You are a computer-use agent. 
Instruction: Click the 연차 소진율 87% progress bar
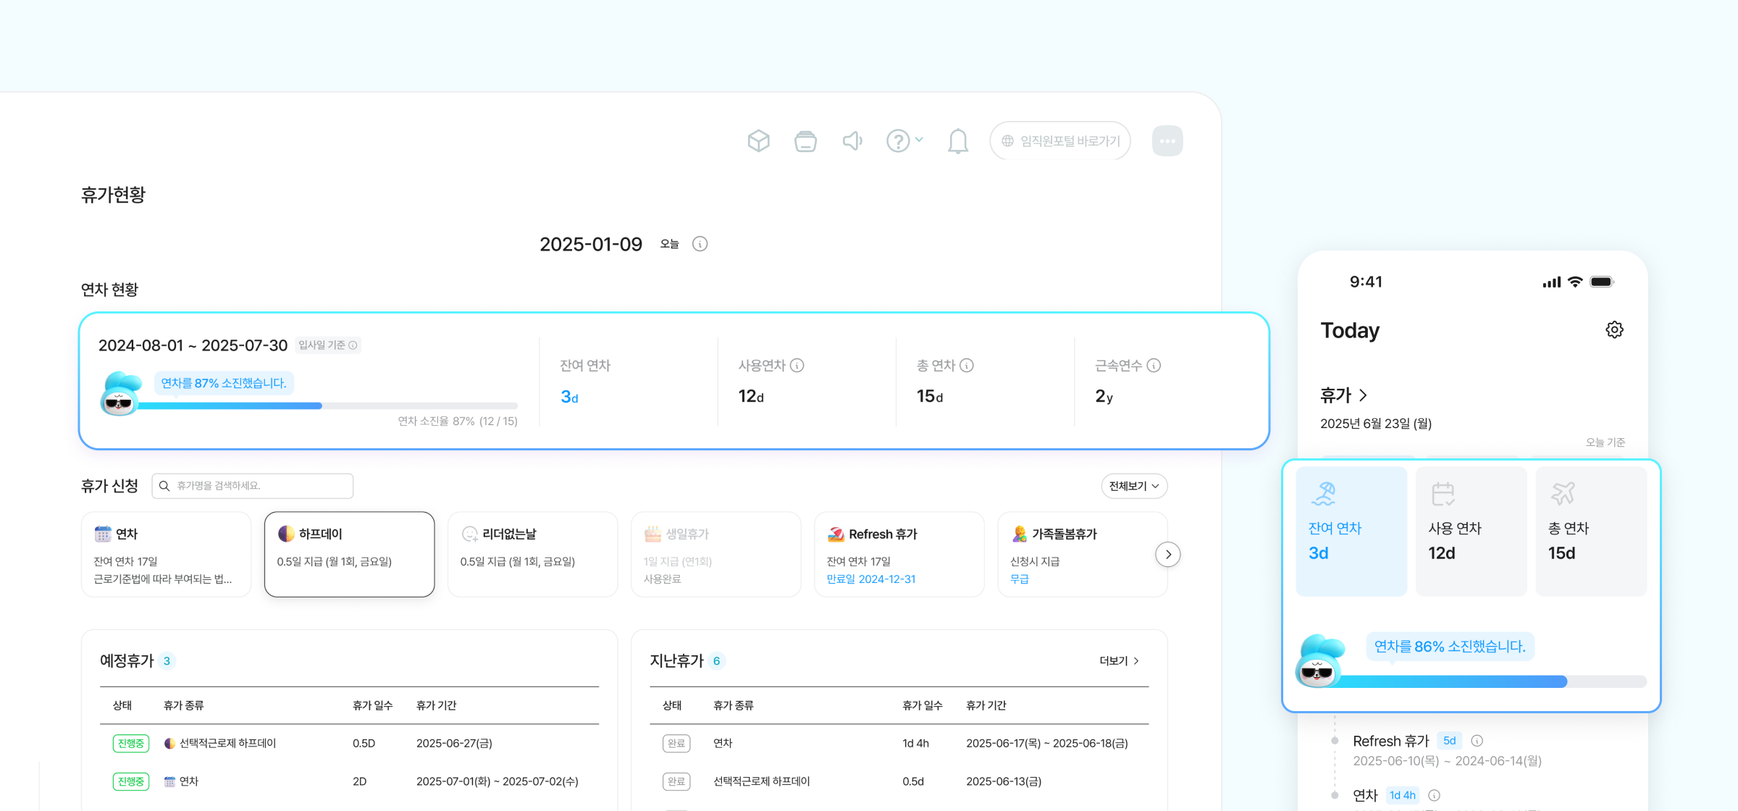[x=329, y=405]
